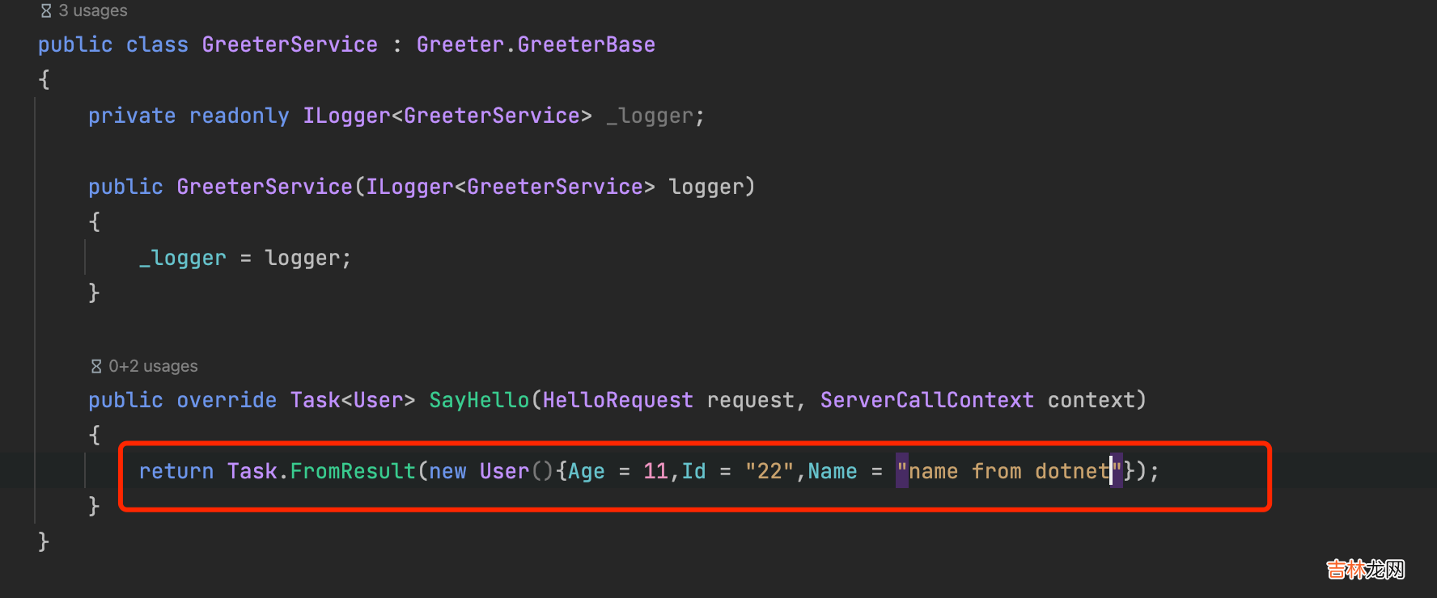Click the "22" string value for Id
Screen dimensions: 1437x598
[x=769, y=471]
